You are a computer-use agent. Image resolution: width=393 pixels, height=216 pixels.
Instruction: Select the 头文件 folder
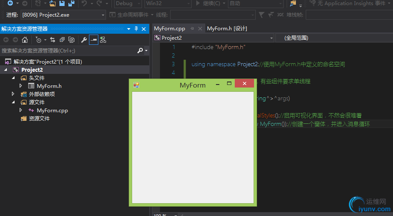(x=37, y=78)
